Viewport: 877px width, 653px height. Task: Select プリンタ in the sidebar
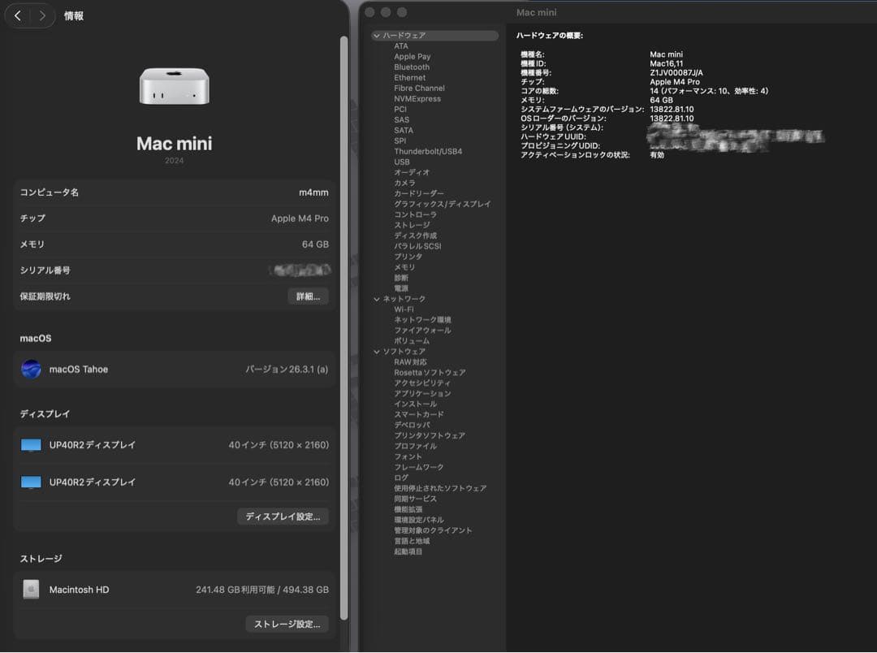tap(408, 257)
